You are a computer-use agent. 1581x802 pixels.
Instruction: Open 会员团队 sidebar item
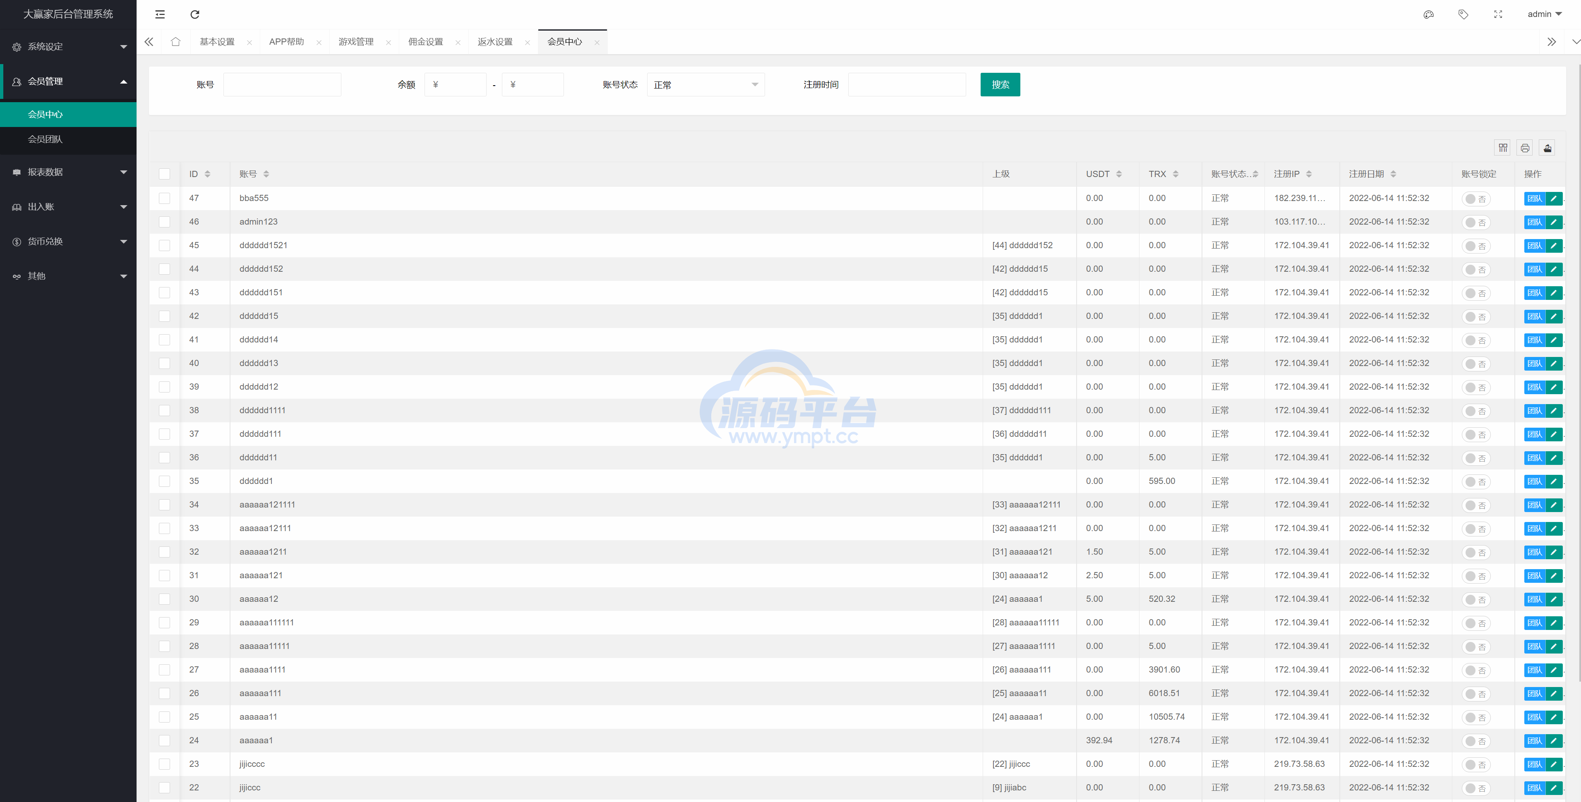point(68,139)
